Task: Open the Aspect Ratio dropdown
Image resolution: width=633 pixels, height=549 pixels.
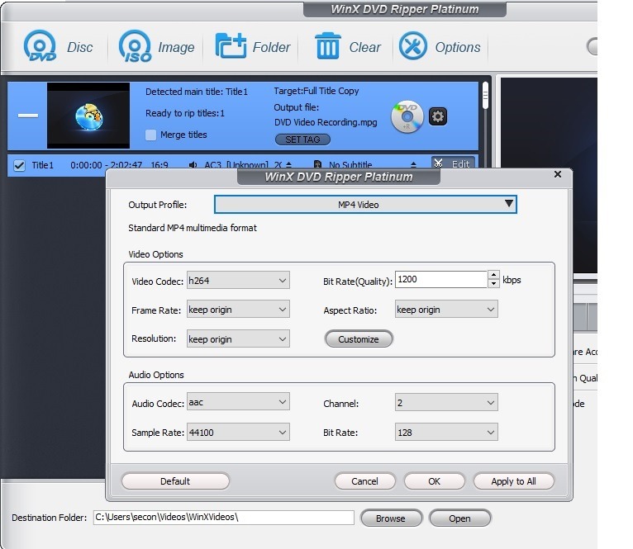Action: [446, 310]
